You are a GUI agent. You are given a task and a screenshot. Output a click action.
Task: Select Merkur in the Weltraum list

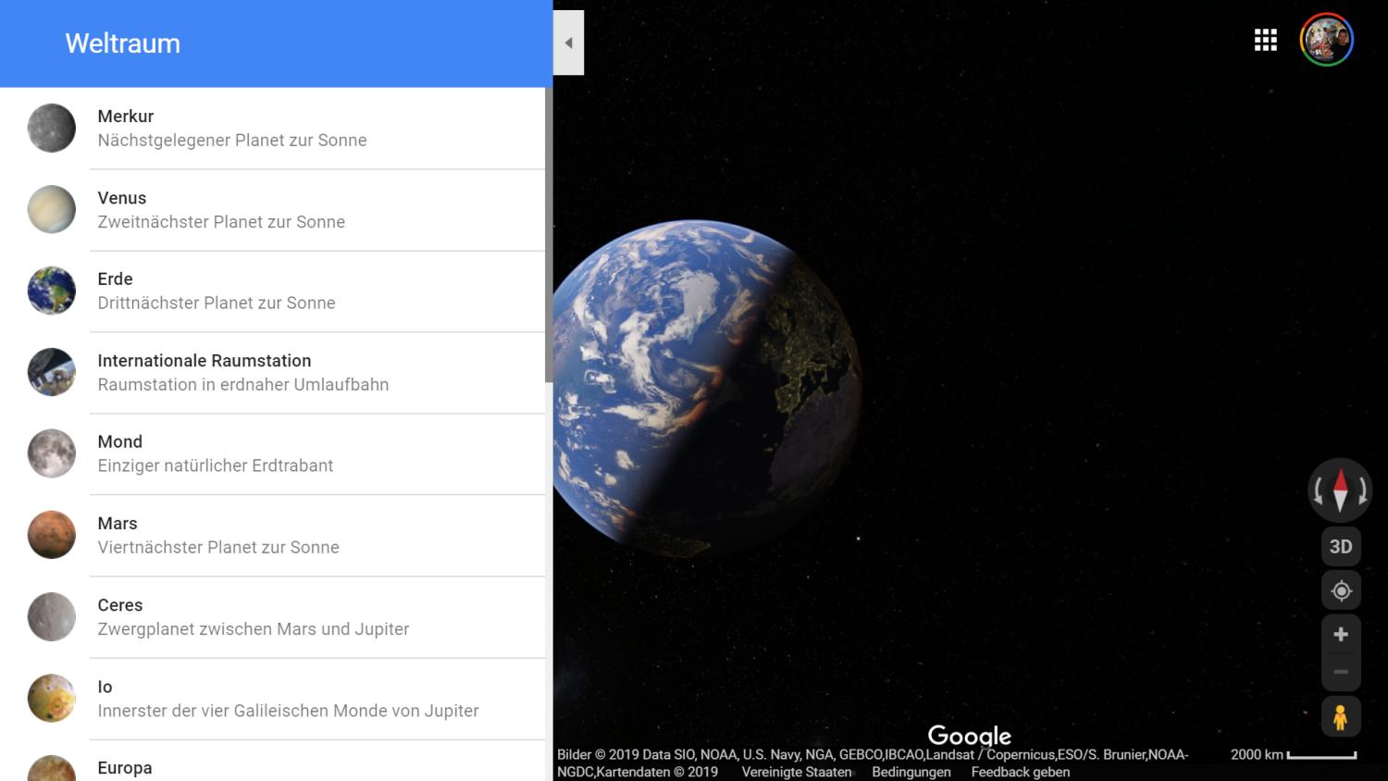coord(272,129)
